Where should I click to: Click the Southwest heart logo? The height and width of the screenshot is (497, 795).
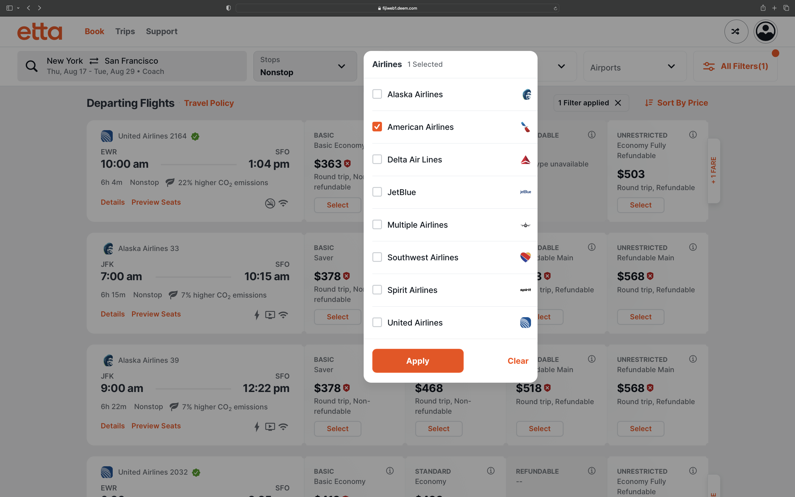point(525,257)
